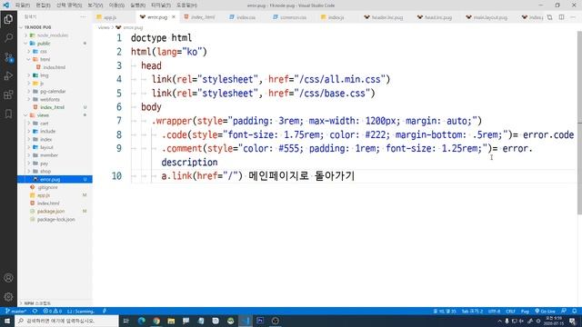This screenshot has width=582, height=327.
Task: Click CRLF end of line setting
Action: point(510,311)
